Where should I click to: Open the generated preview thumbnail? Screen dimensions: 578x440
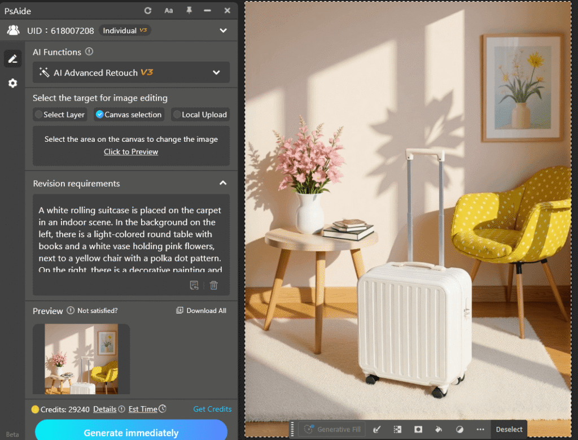pos(81,359)
